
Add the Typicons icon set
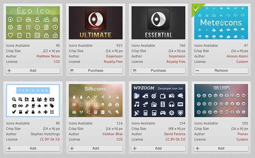click(33, 148)
